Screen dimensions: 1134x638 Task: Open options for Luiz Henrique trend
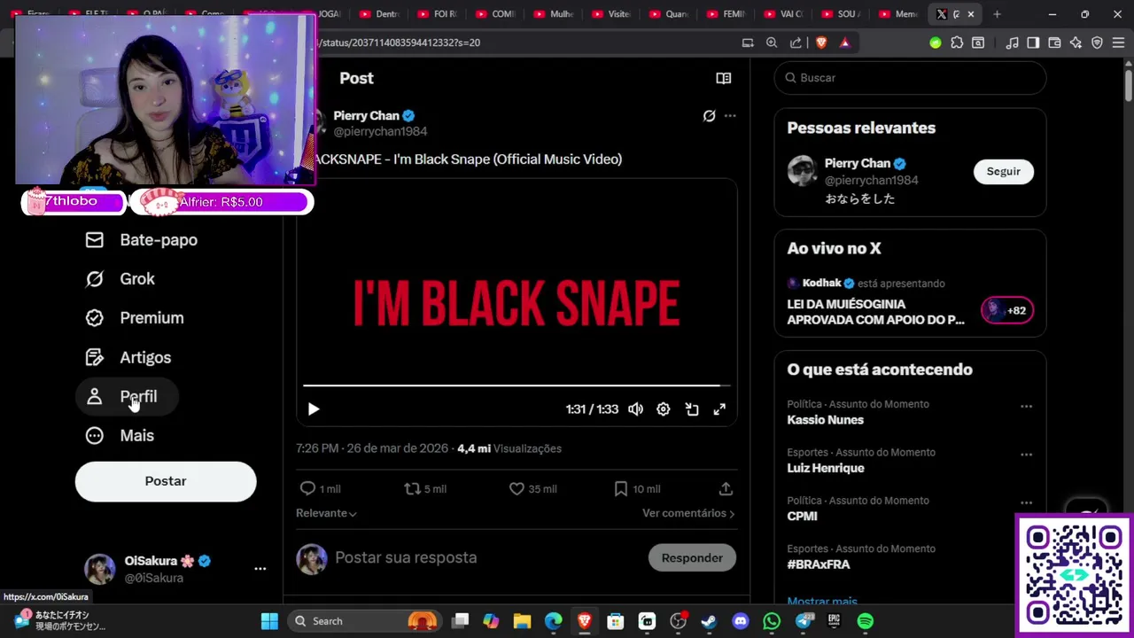(x=1026, y=455)
